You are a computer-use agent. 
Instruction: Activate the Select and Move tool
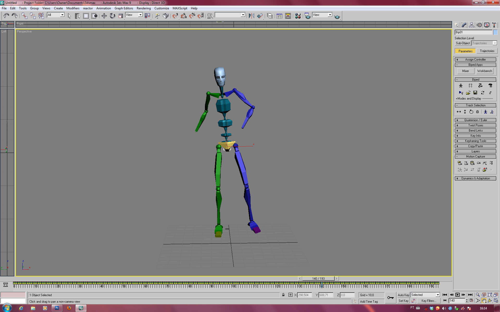point(104,16)
